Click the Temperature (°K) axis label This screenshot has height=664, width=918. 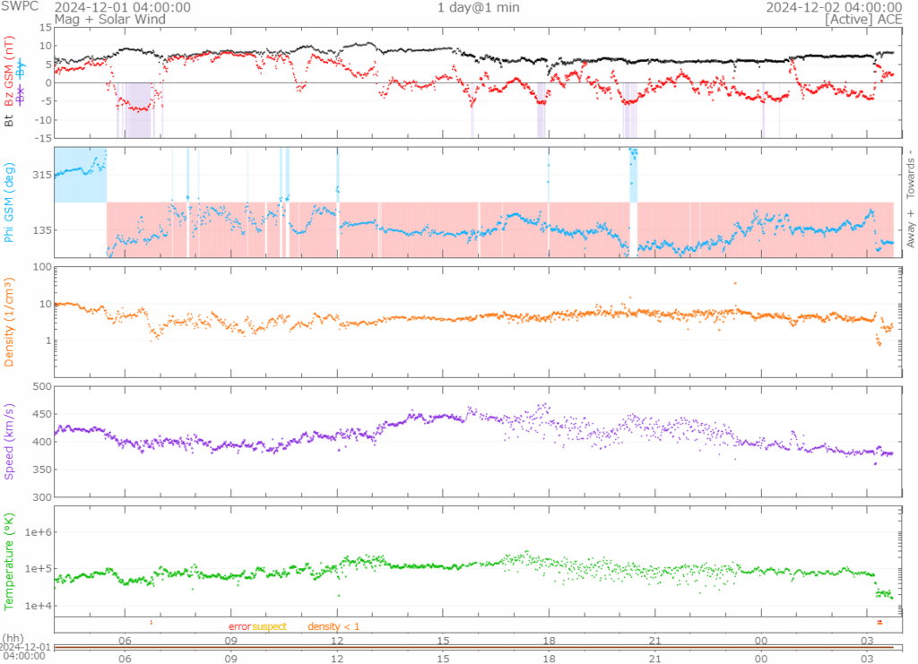[x=9, y=562]
